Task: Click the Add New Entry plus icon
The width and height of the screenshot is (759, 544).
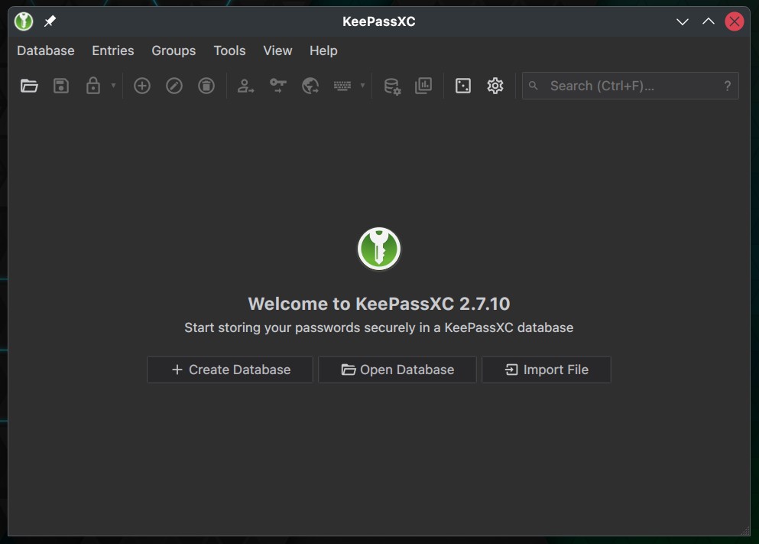Action: pyautogui.click(x=142, y=86)
